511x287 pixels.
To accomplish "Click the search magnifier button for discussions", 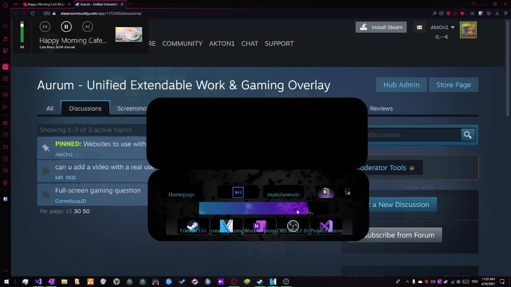I will [x=467, y=135].
